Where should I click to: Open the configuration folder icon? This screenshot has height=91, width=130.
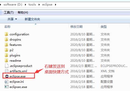pyautogui.click(x=6, y=34)
